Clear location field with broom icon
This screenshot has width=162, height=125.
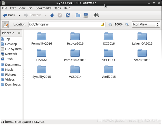[x=103, y=24]
